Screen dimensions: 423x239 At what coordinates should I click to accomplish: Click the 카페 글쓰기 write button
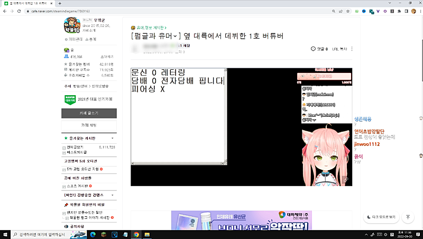click(x=89, y=113)
